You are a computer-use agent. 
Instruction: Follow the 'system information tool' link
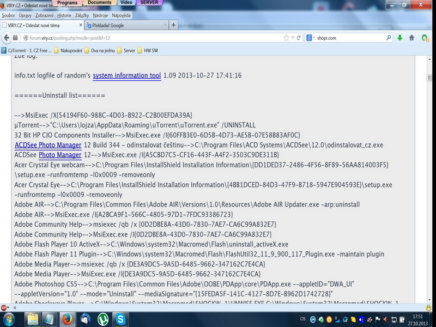pos(126,76)
